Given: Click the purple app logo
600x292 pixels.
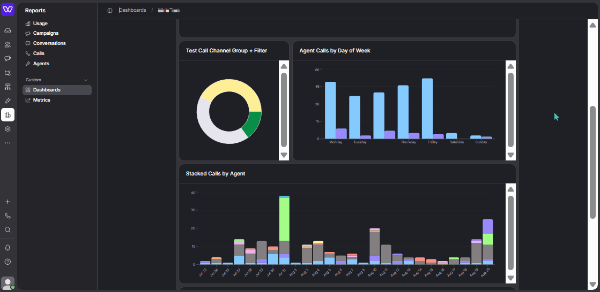Looking at the screenshot, I should (8, 10).
